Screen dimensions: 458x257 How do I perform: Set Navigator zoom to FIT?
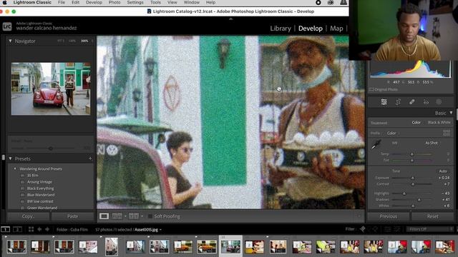[60, 41]
